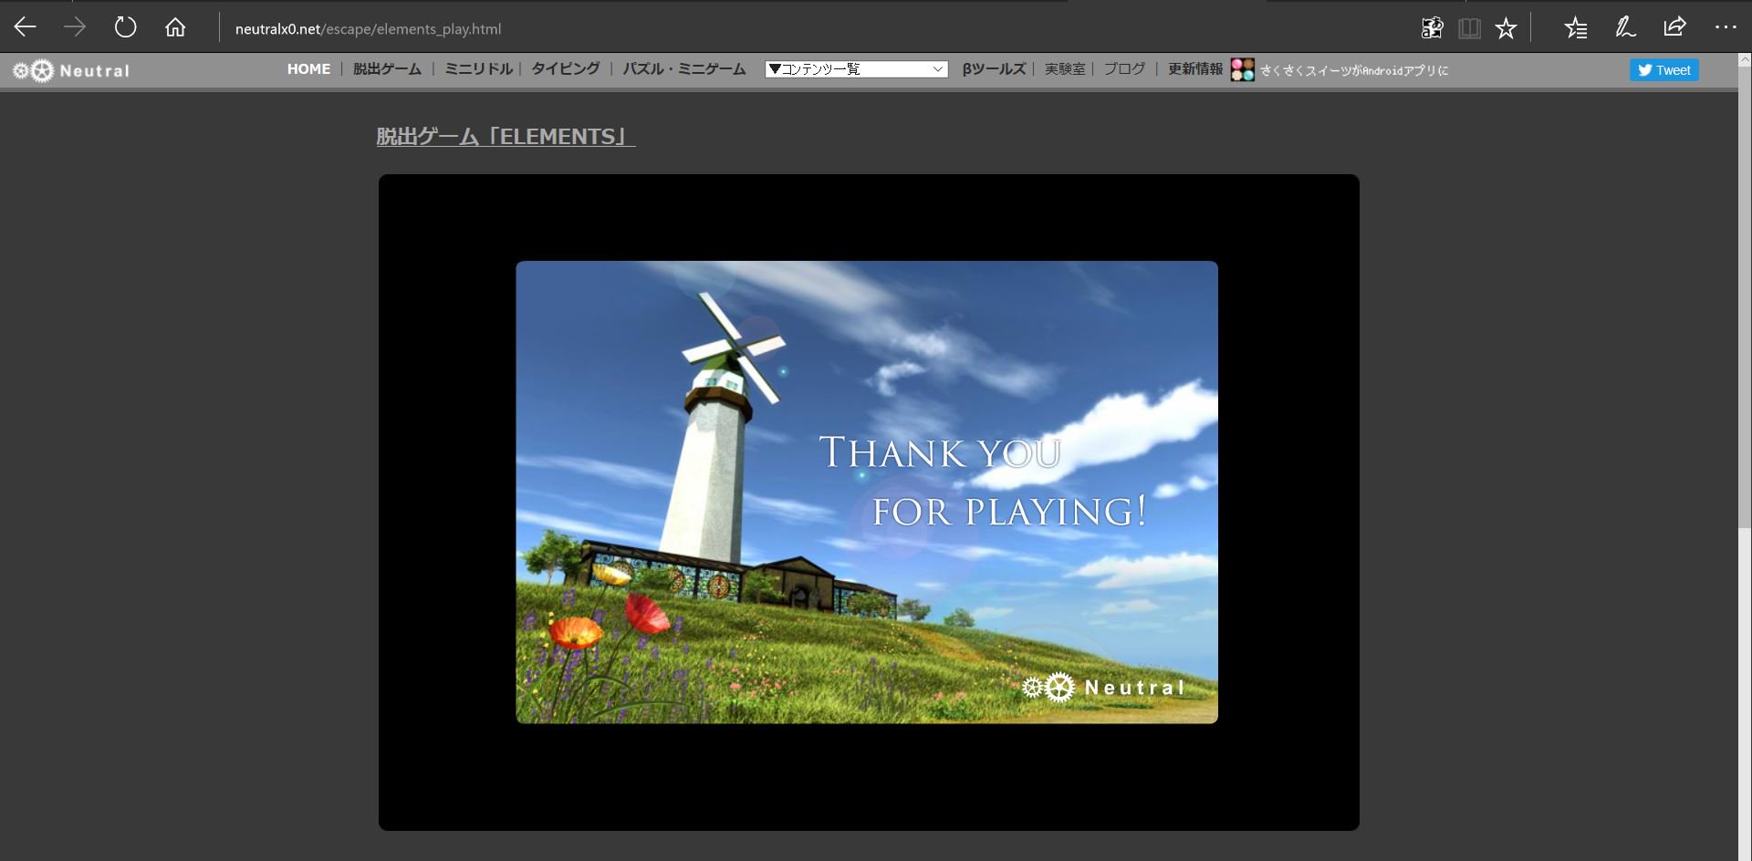Open the ミニリドル menu item
This screenshot has width=1752, height=861.
tap(478, 69)
